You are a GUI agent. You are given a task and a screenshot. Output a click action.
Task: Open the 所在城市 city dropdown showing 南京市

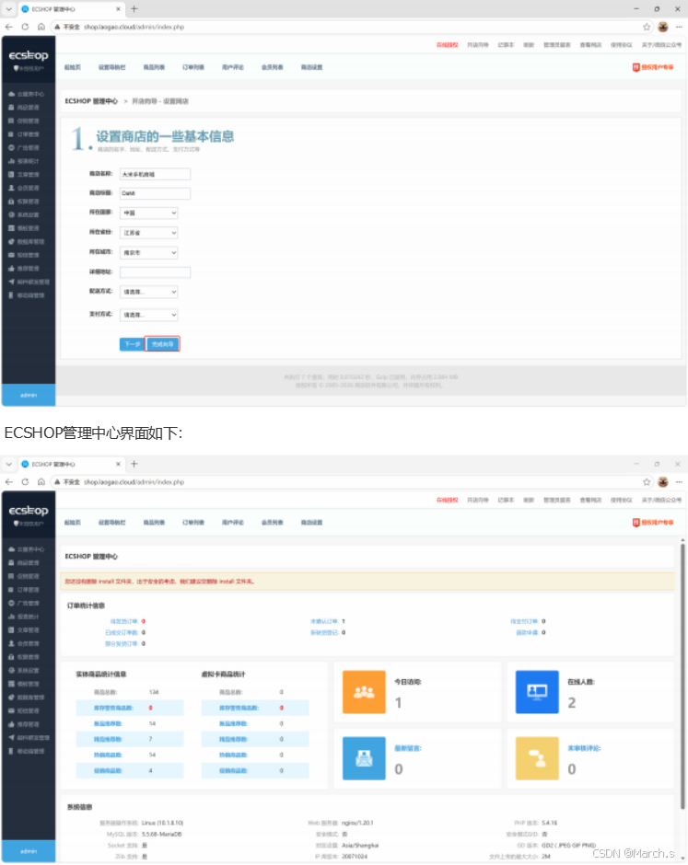149,253
